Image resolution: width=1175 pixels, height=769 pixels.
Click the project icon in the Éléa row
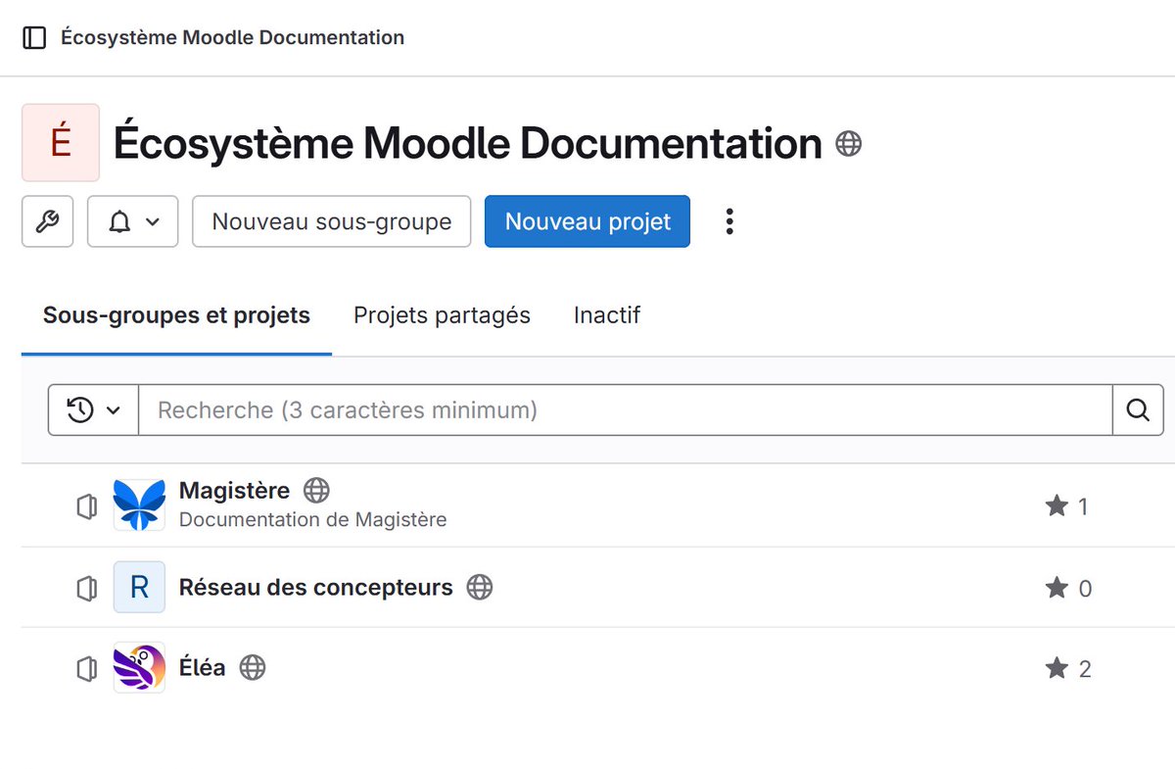tap(87, 668)
